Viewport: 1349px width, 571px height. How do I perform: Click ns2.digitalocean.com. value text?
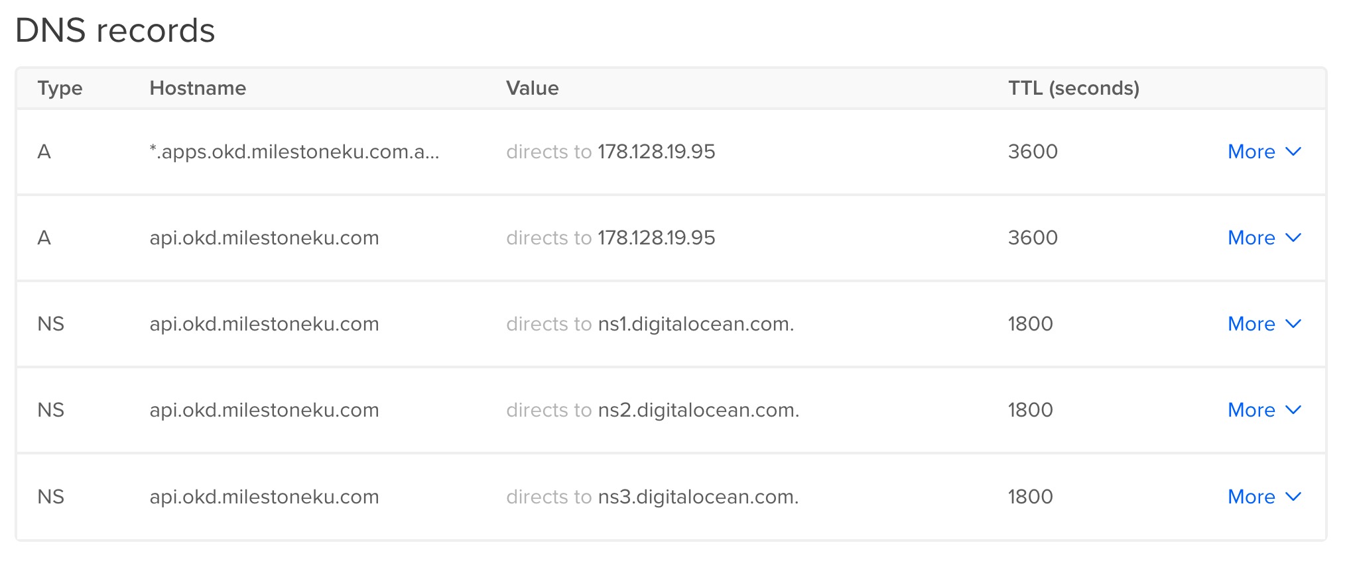click(698, 410)
